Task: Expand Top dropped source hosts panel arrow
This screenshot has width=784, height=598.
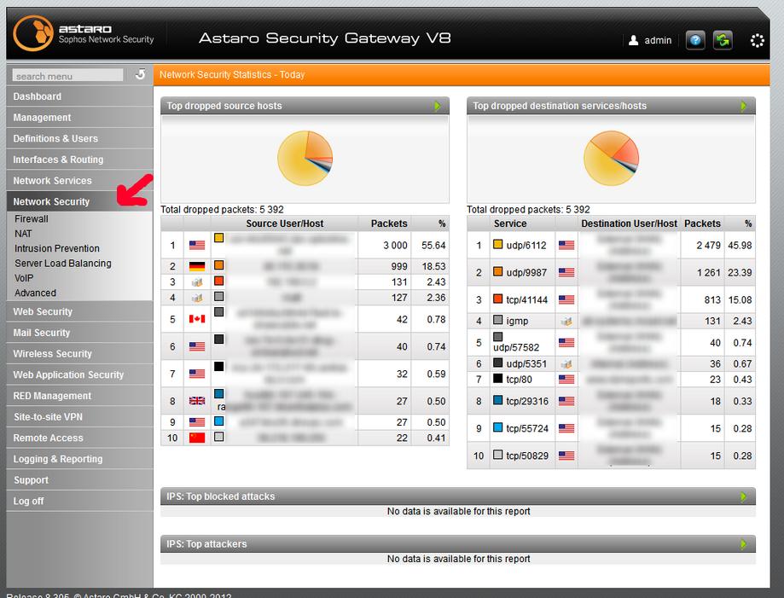Action: (x=438, y=106)
